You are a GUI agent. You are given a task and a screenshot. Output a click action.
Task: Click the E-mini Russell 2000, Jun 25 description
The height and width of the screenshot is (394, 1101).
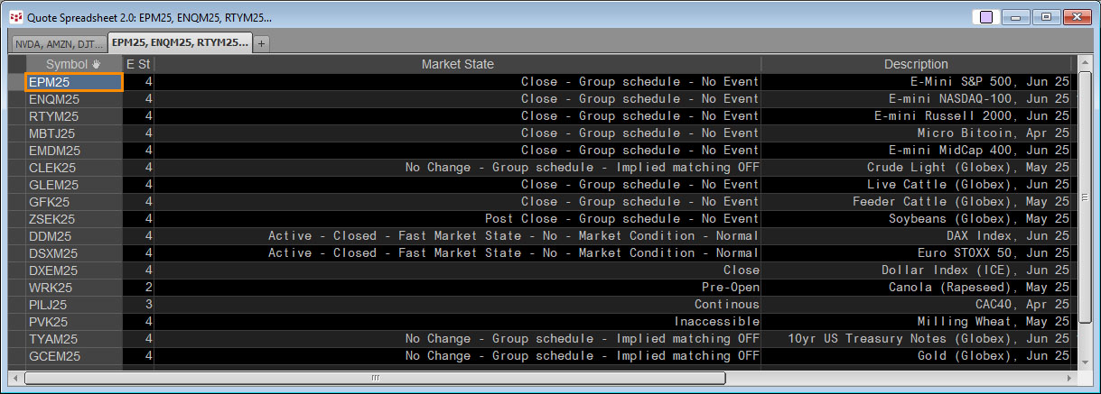click(972, 116)
